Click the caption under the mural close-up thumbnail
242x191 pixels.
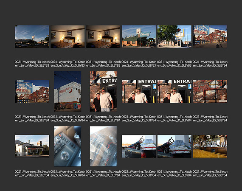tap(210, 118)
